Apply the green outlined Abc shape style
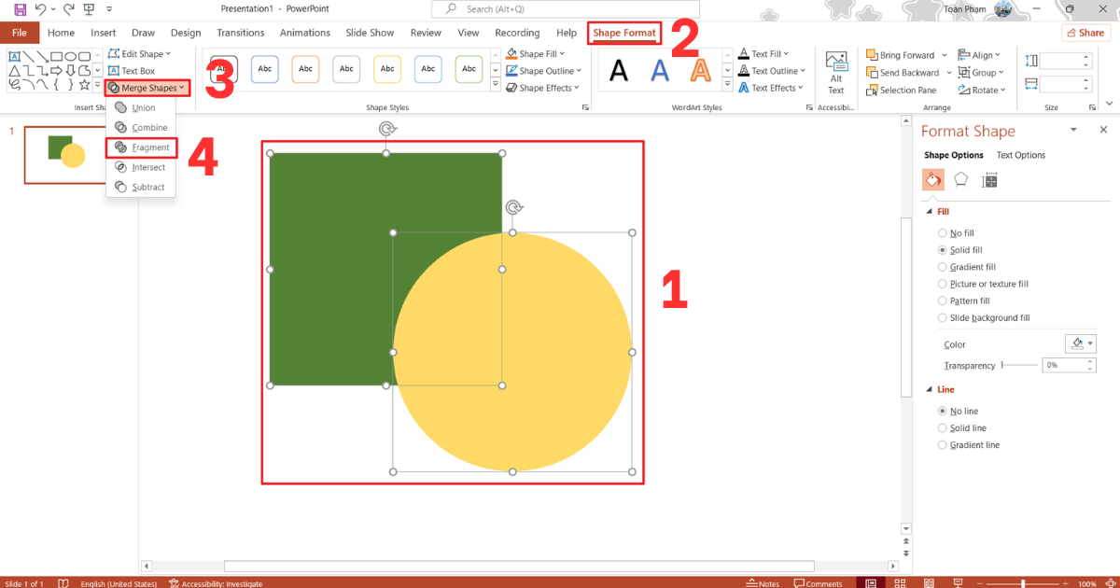1120x588 pixels. [x=469, y=69]
